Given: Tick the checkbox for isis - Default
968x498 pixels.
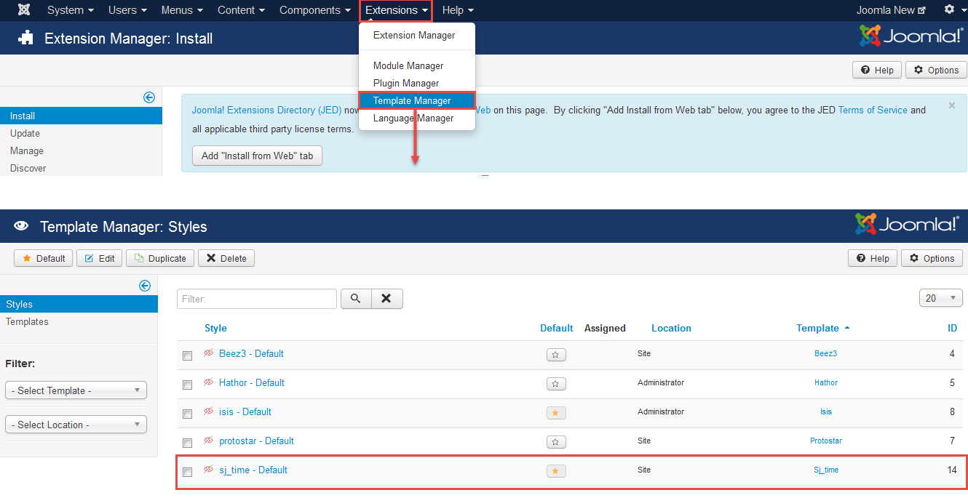Looking at the screenshot, I should tap(187, 414).
